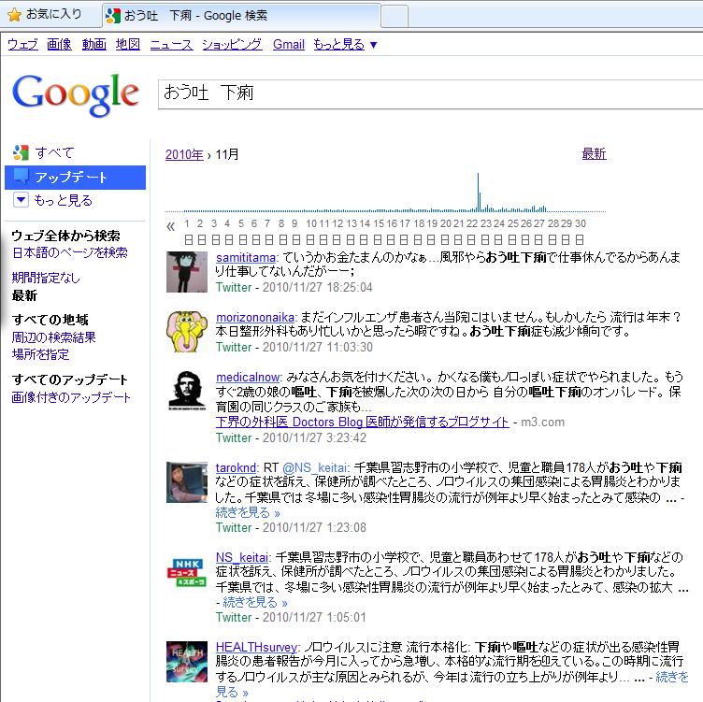
Task: Open HEALTHsurvey's avatar image
Action: tap(187, 662)
